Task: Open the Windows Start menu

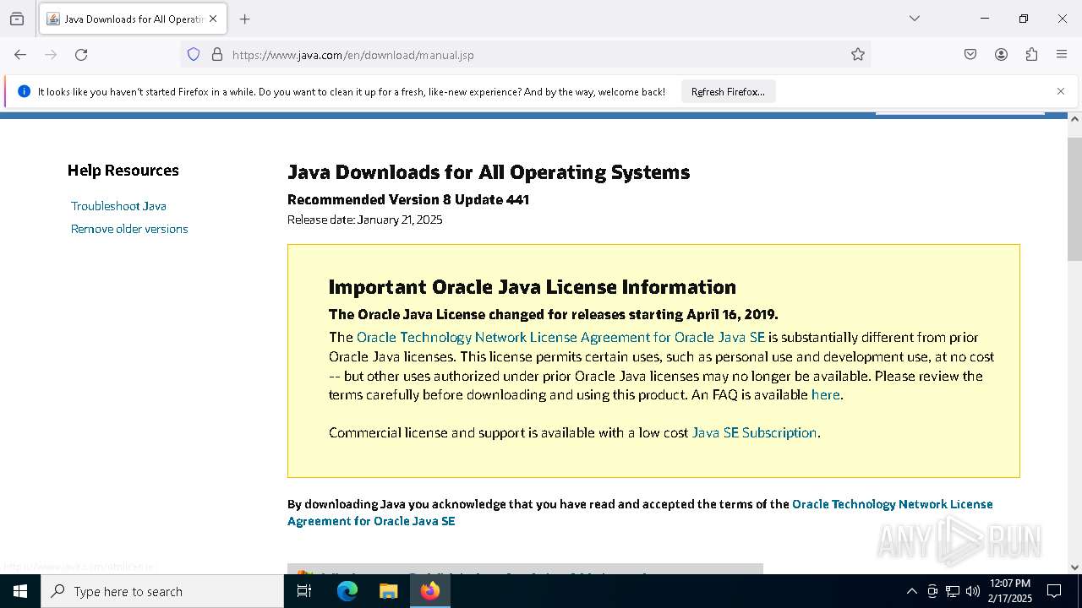Action: (x=20, y=591)
